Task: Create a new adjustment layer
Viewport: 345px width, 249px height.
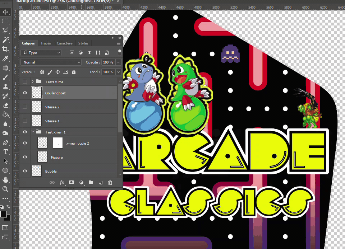Action: (81, 183)
